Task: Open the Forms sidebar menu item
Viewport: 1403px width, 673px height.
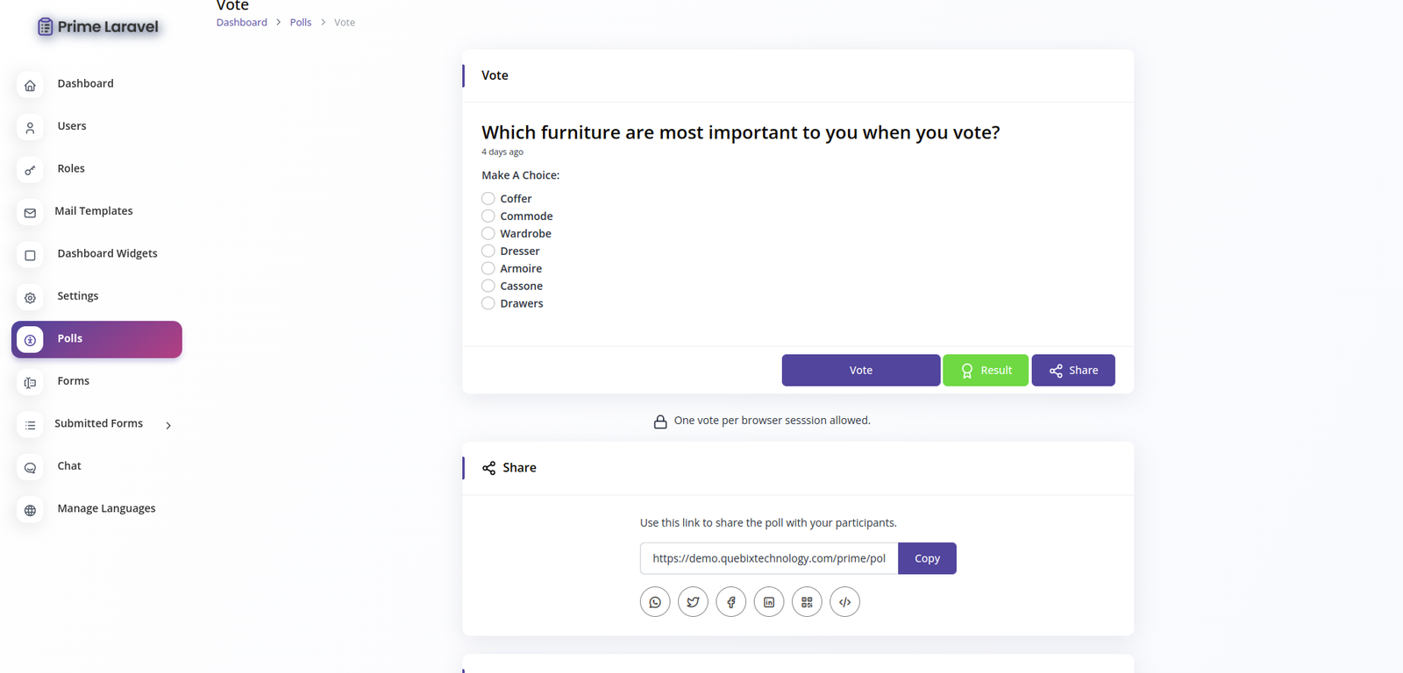Action: 74,381
